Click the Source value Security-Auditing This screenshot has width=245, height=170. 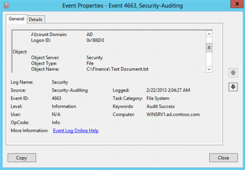point(70,90)
